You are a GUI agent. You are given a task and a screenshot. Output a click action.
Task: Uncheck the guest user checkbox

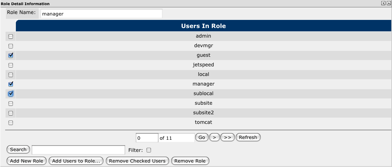pyautogui.click(x=11, y=56)
